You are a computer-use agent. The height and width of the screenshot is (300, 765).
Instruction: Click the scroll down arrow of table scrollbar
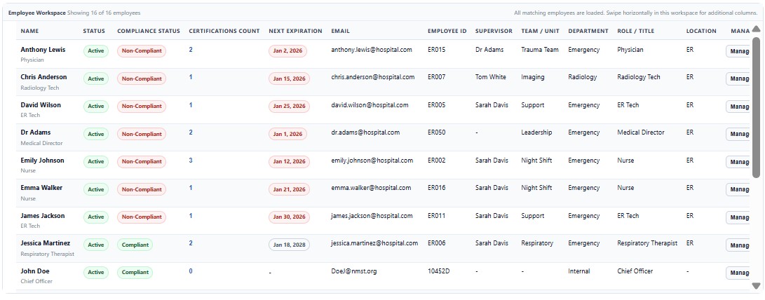coord(756,286)
